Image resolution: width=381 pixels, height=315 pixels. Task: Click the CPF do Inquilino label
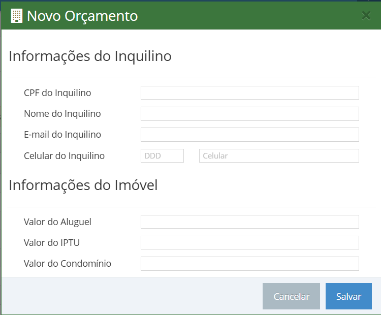pos(57,93)
